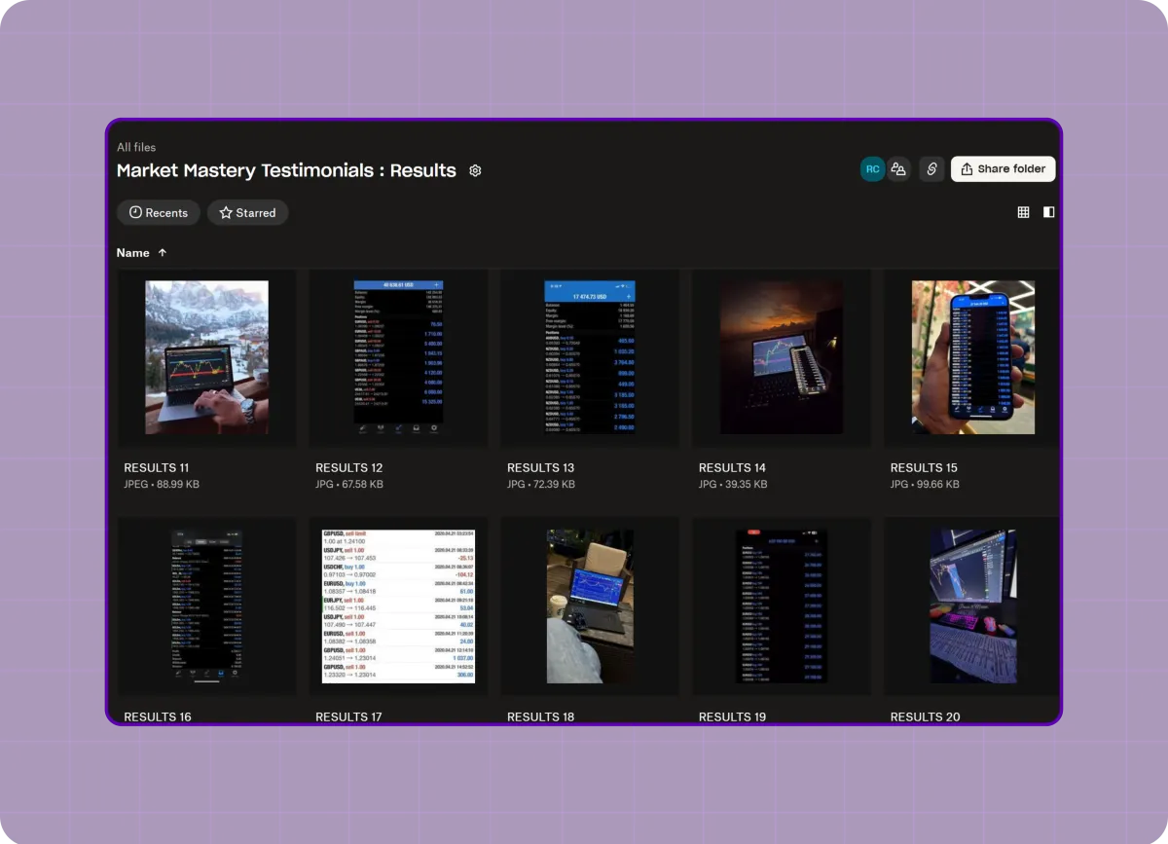The height and width of the screenshot is (844, 1168).
Task: Copy folder link with chain icon
Action: pos(931,169)
